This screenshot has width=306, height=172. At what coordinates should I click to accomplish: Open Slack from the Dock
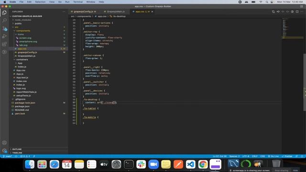coord(141,164)
